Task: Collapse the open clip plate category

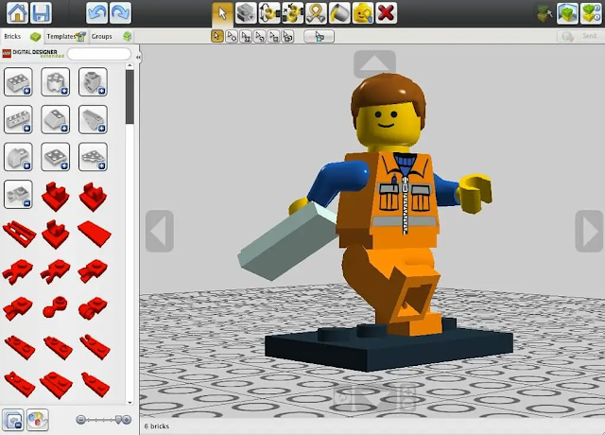Action: pyautogui.click(x=18, y=194)
